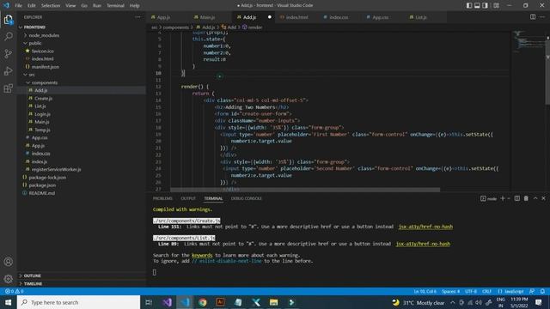Open the Search view in activity bar
This screenshot has height=309, width=550.
coord(9,36)
